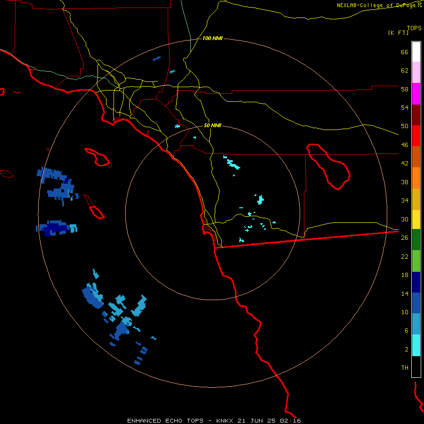The image size is (424, 424).
Task: Click the "66" legend value
Action: 405,52
